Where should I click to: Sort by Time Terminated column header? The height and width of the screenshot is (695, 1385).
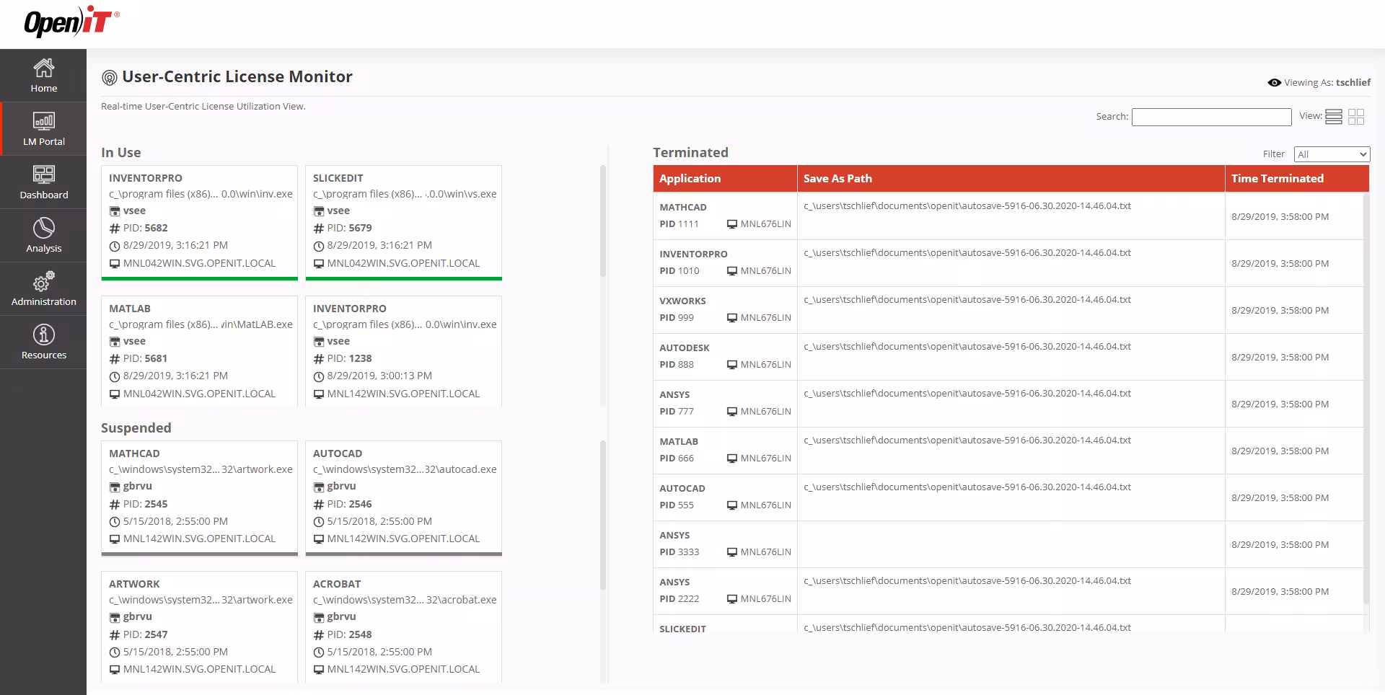coord(1297,179)
